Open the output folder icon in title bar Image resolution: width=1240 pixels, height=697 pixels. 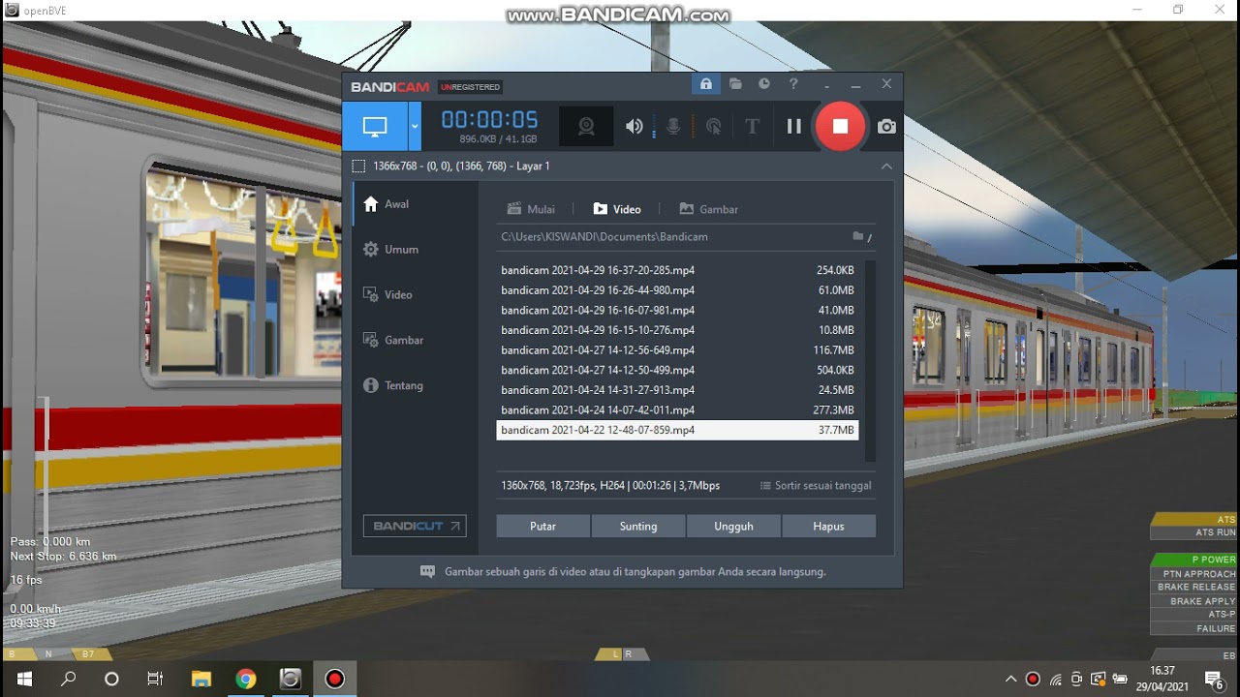click(735, 84)
